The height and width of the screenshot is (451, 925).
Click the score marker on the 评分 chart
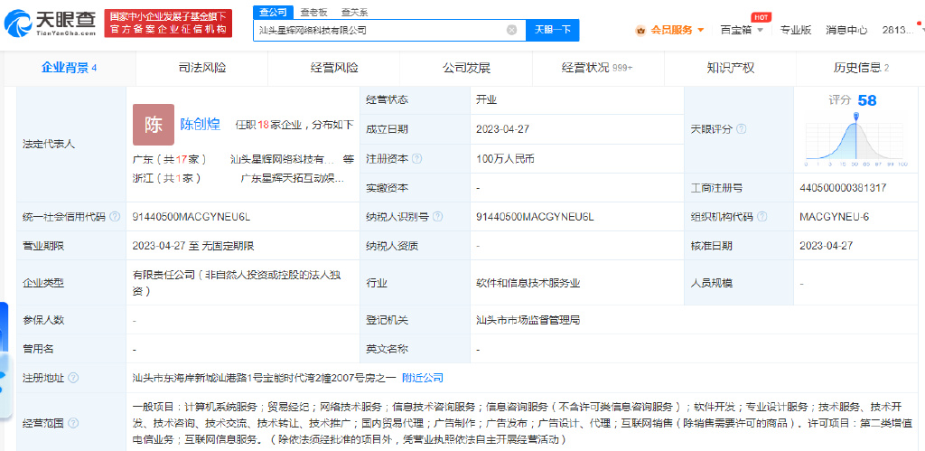(x=855, y=116)
